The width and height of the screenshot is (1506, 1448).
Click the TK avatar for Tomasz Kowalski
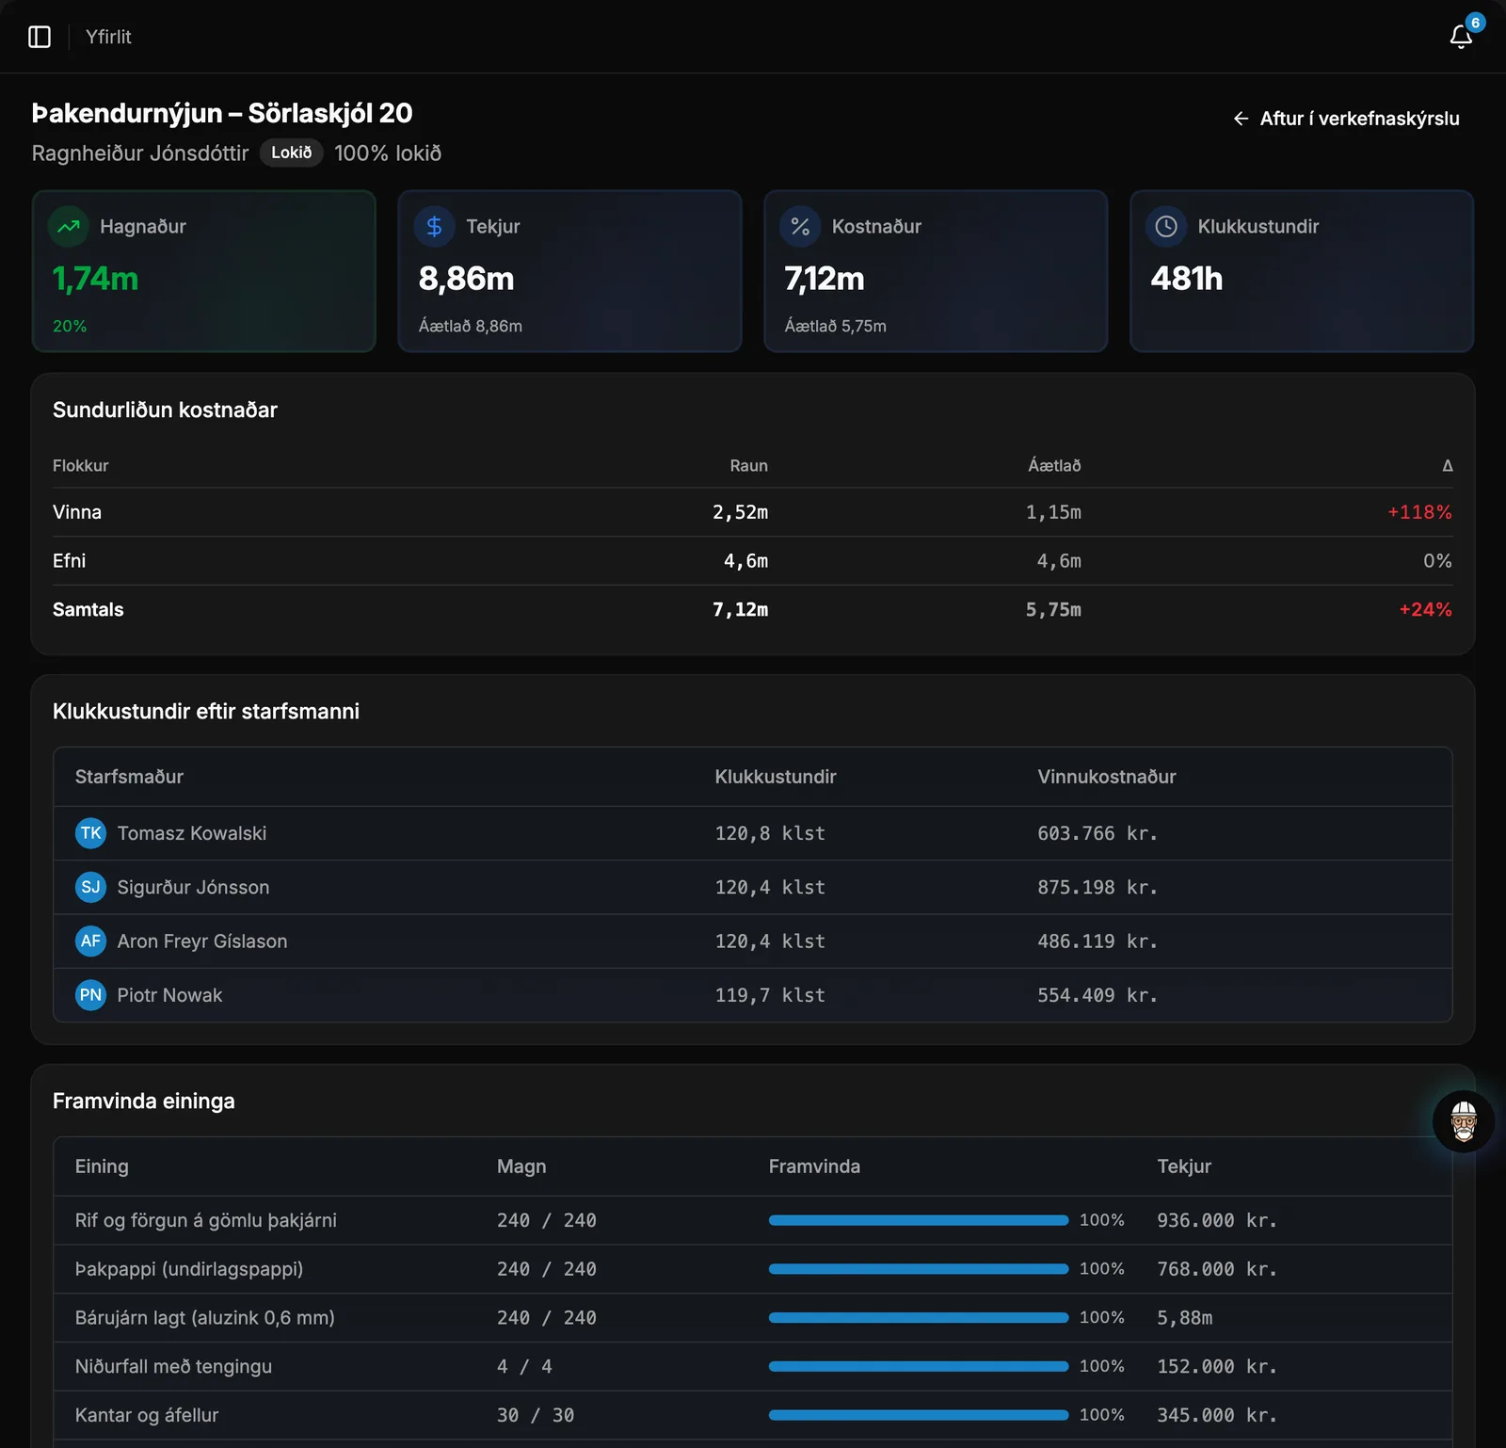pyautogui.click(x=90, y=833)
